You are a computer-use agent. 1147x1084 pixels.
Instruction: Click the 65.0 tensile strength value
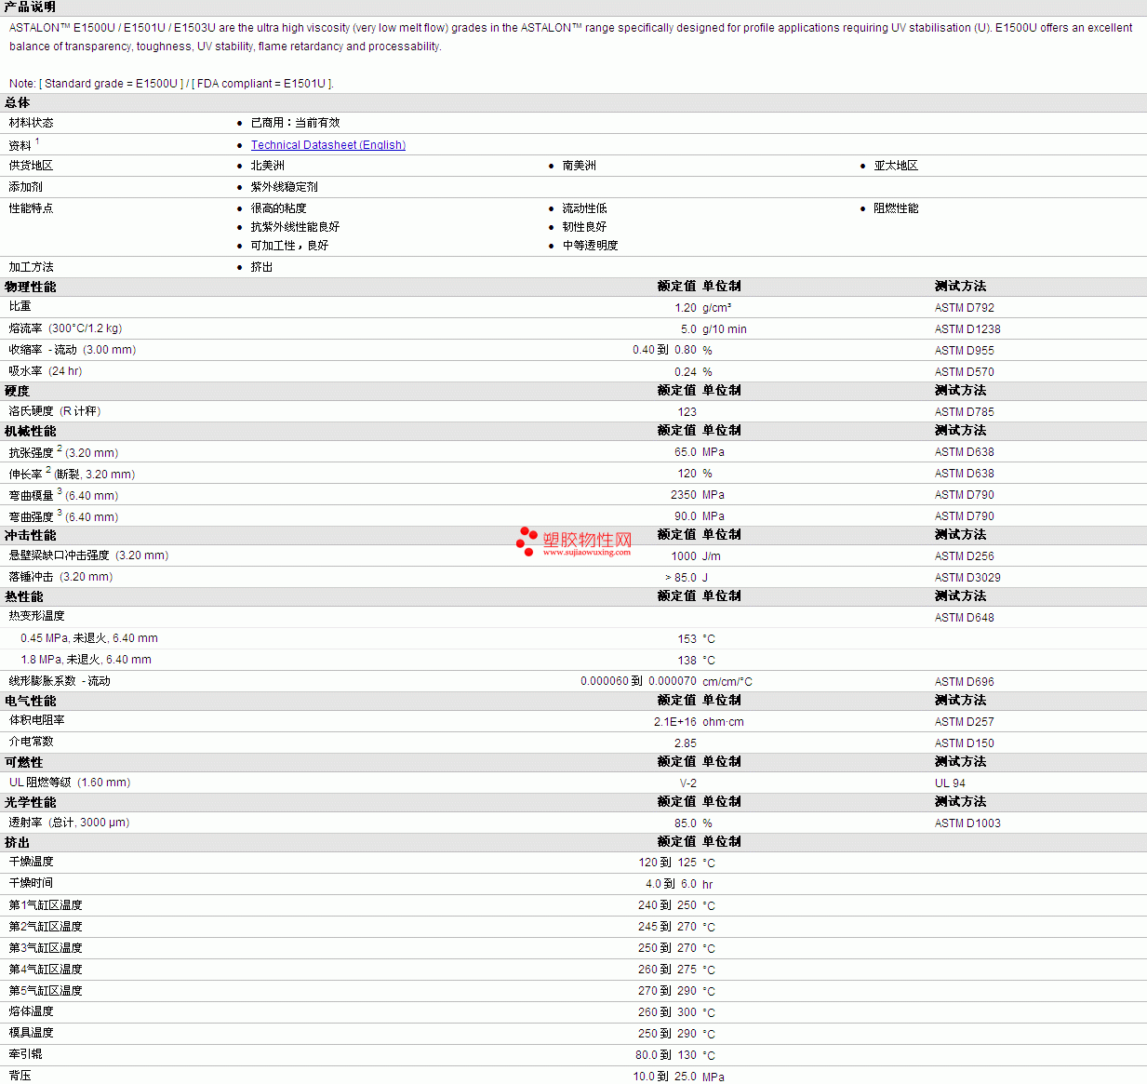pos(686,452)
